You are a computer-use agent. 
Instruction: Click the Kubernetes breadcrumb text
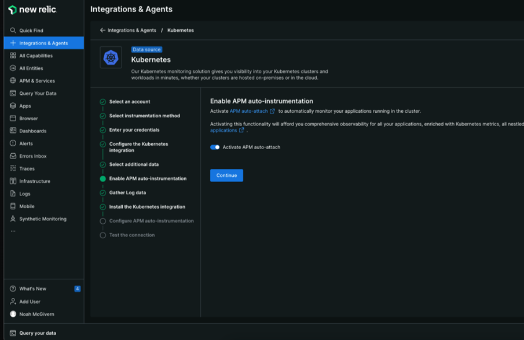(x=181, y=30)
